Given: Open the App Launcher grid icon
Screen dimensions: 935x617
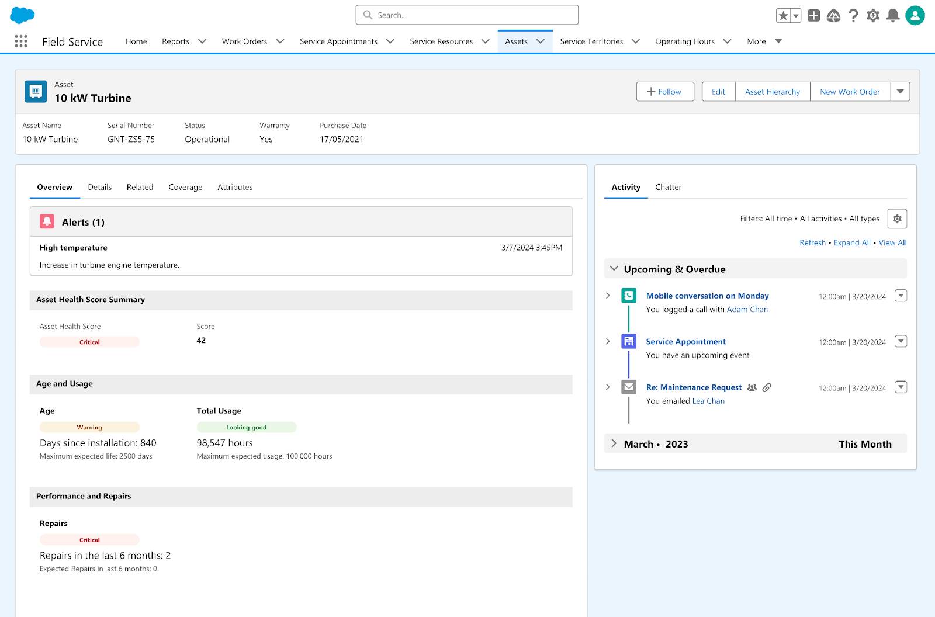Looking at the screenshot, I should coord(21,41).
